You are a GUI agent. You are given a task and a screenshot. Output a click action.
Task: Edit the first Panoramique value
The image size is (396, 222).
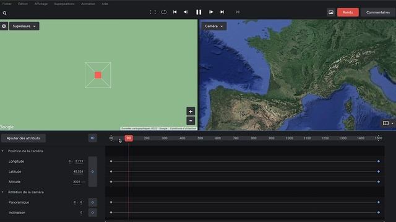(x=74, y=202)
